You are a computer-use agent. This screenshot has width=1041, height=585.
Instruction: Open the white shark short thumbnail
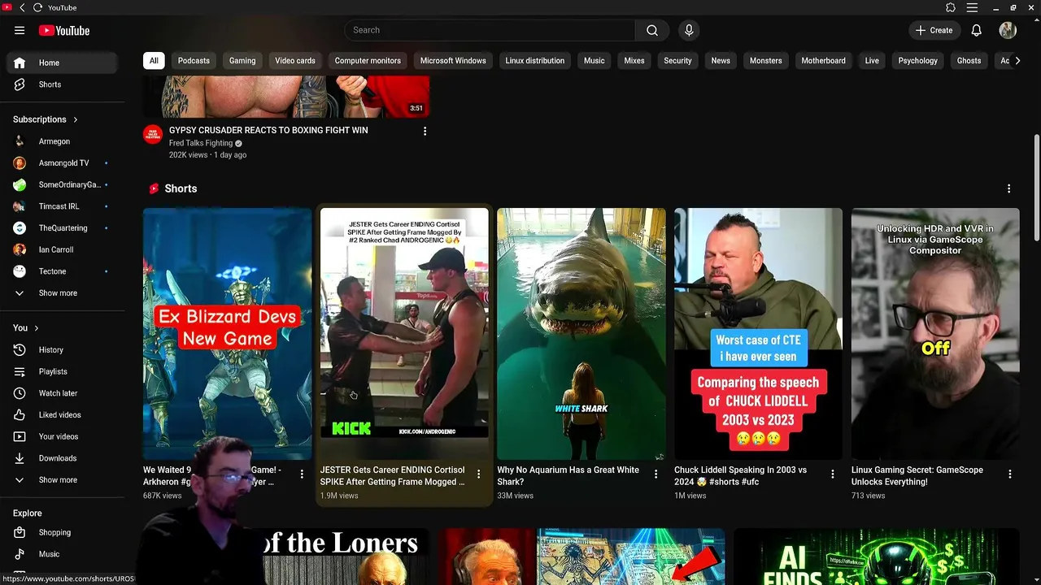tap(581, 334)
